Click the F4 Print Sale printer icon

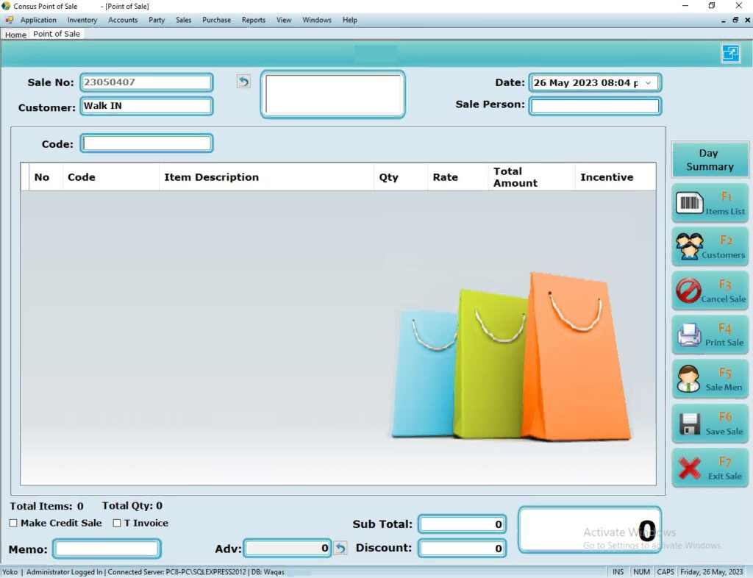689,335
